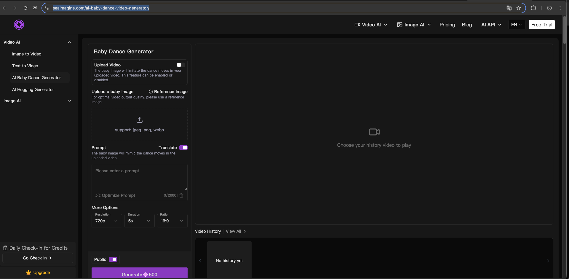Open the Pricing menu item

click(x=447, y=25)
